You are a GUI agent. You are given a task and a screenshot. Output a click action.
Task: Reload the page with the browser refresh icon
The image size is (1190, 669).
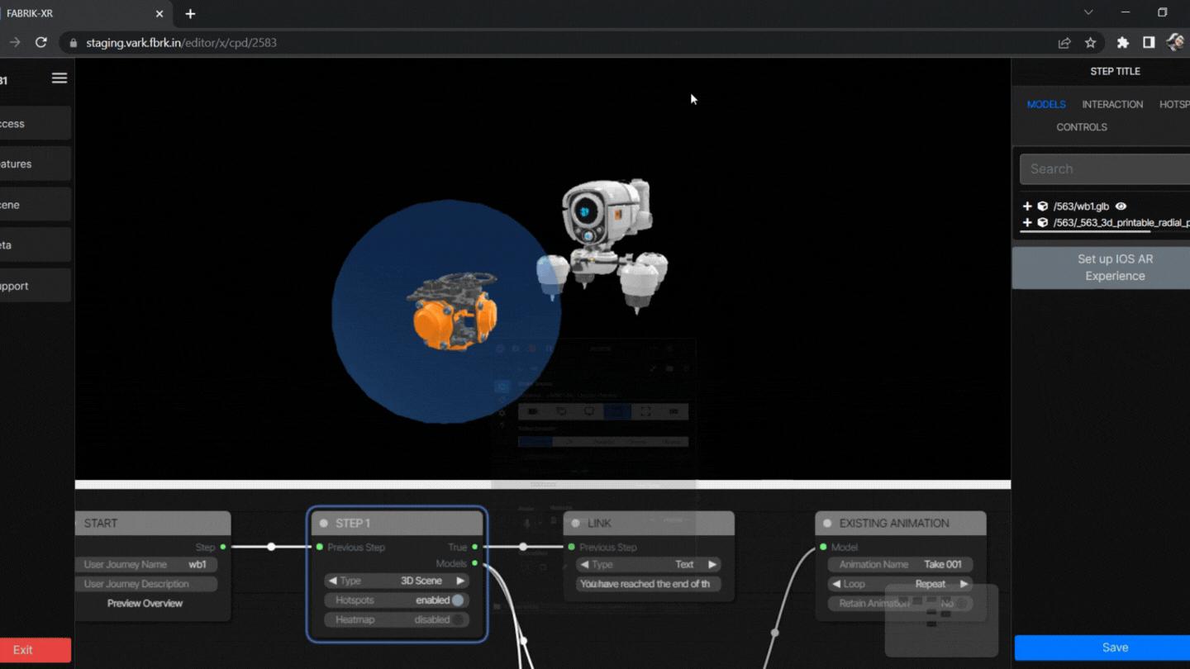pos(40,42)
